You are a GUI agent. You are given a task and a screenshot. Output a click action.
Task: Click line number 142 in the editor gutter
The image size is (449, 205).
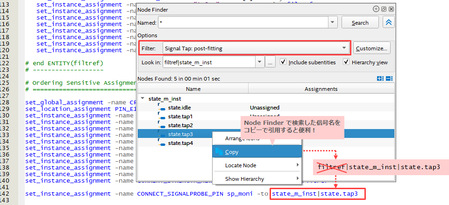tap(5, 194)
